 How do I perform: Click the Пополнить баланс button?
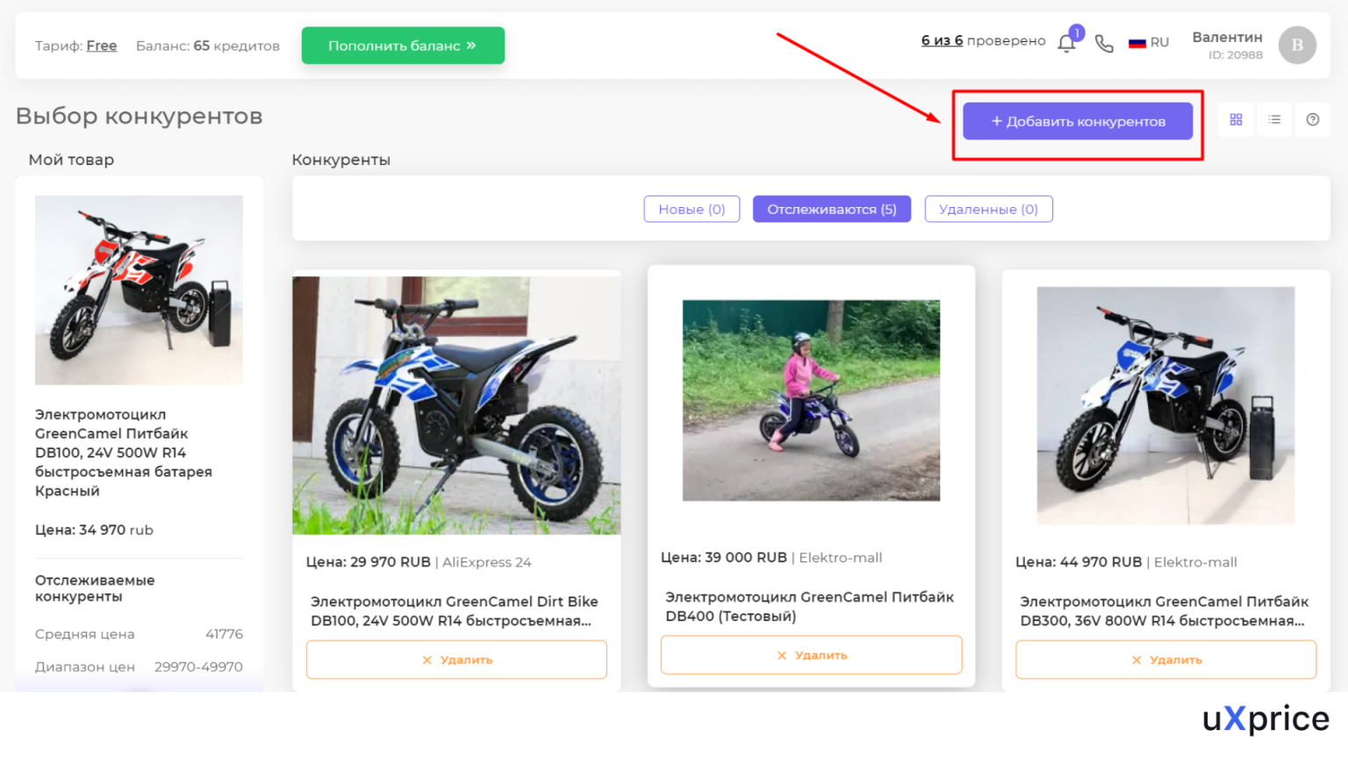[403, 46]
